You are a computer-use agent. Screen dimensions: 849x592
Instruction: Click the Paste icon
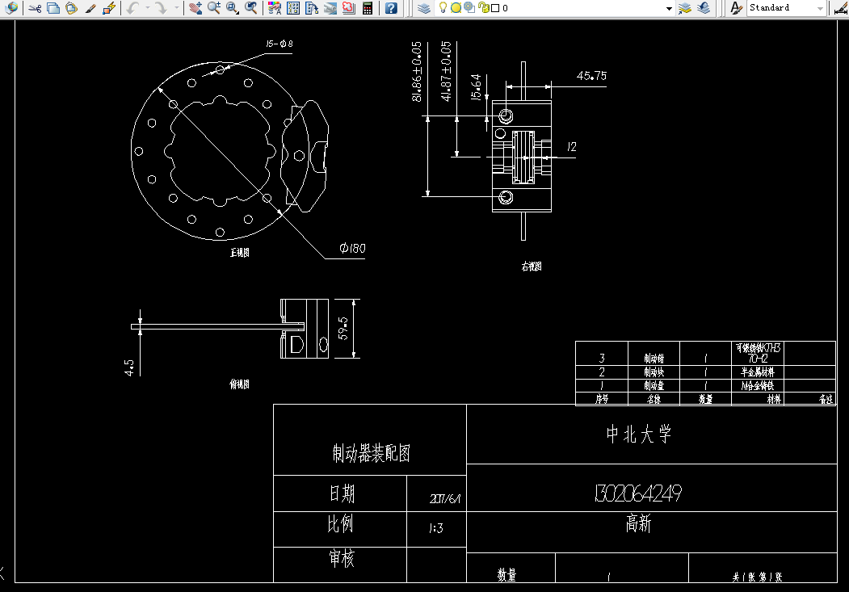tap(71, 8)
